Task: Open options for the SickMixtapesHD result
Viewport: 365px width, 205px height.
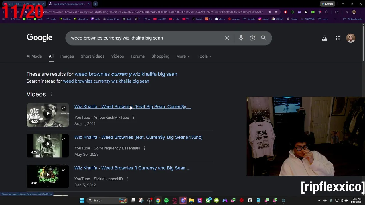Action: click(127, 179)
